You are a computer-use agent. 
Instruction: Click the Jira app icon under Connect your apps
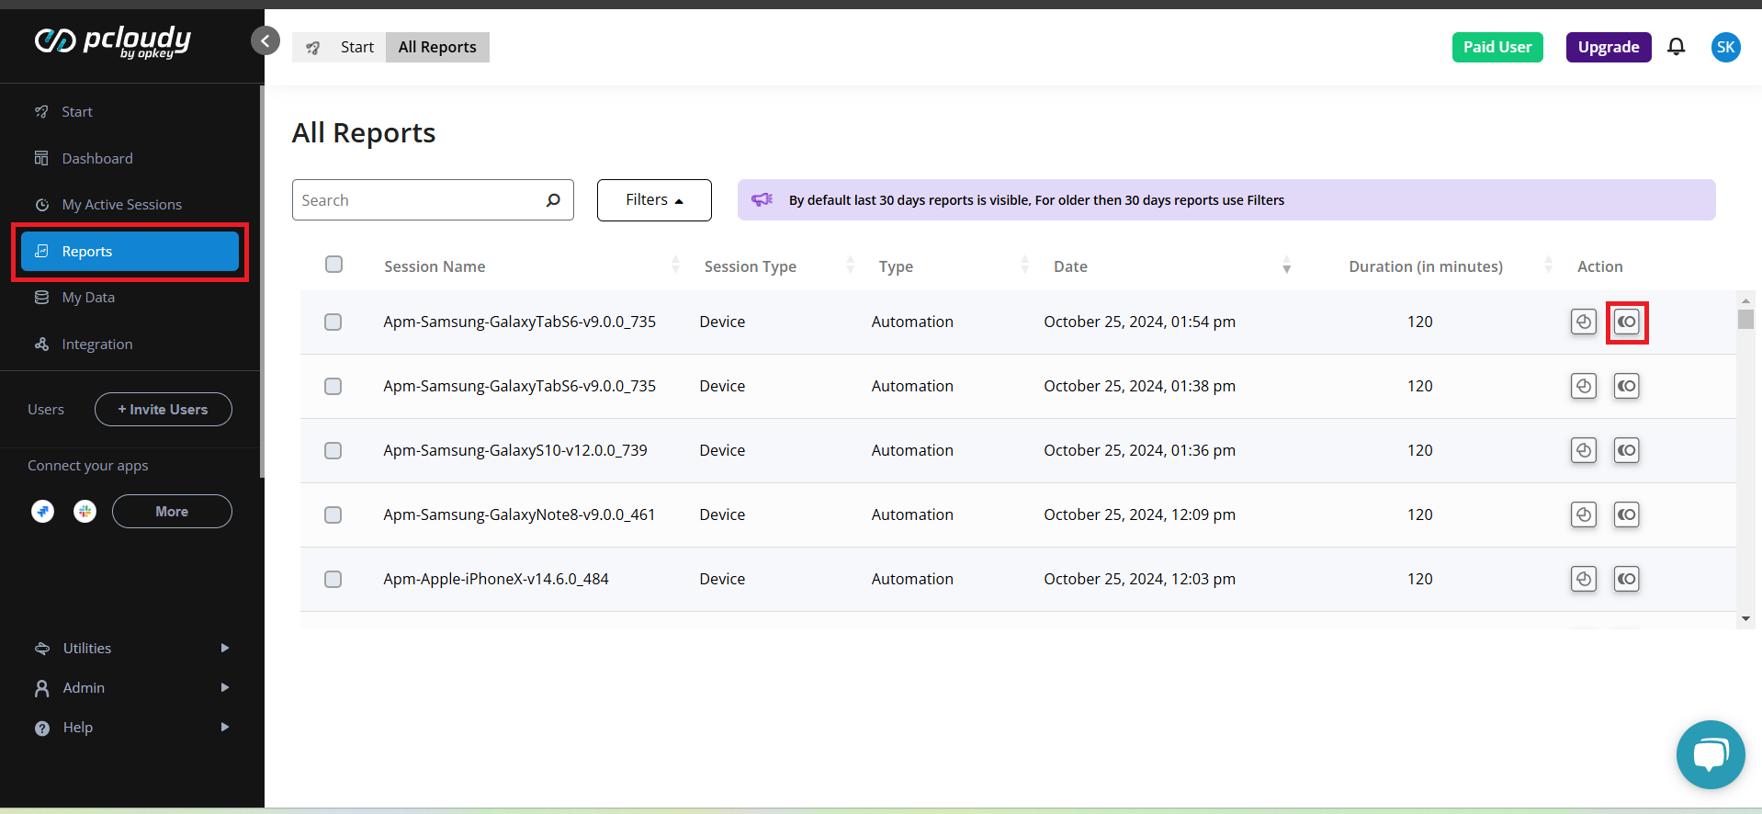43,512
